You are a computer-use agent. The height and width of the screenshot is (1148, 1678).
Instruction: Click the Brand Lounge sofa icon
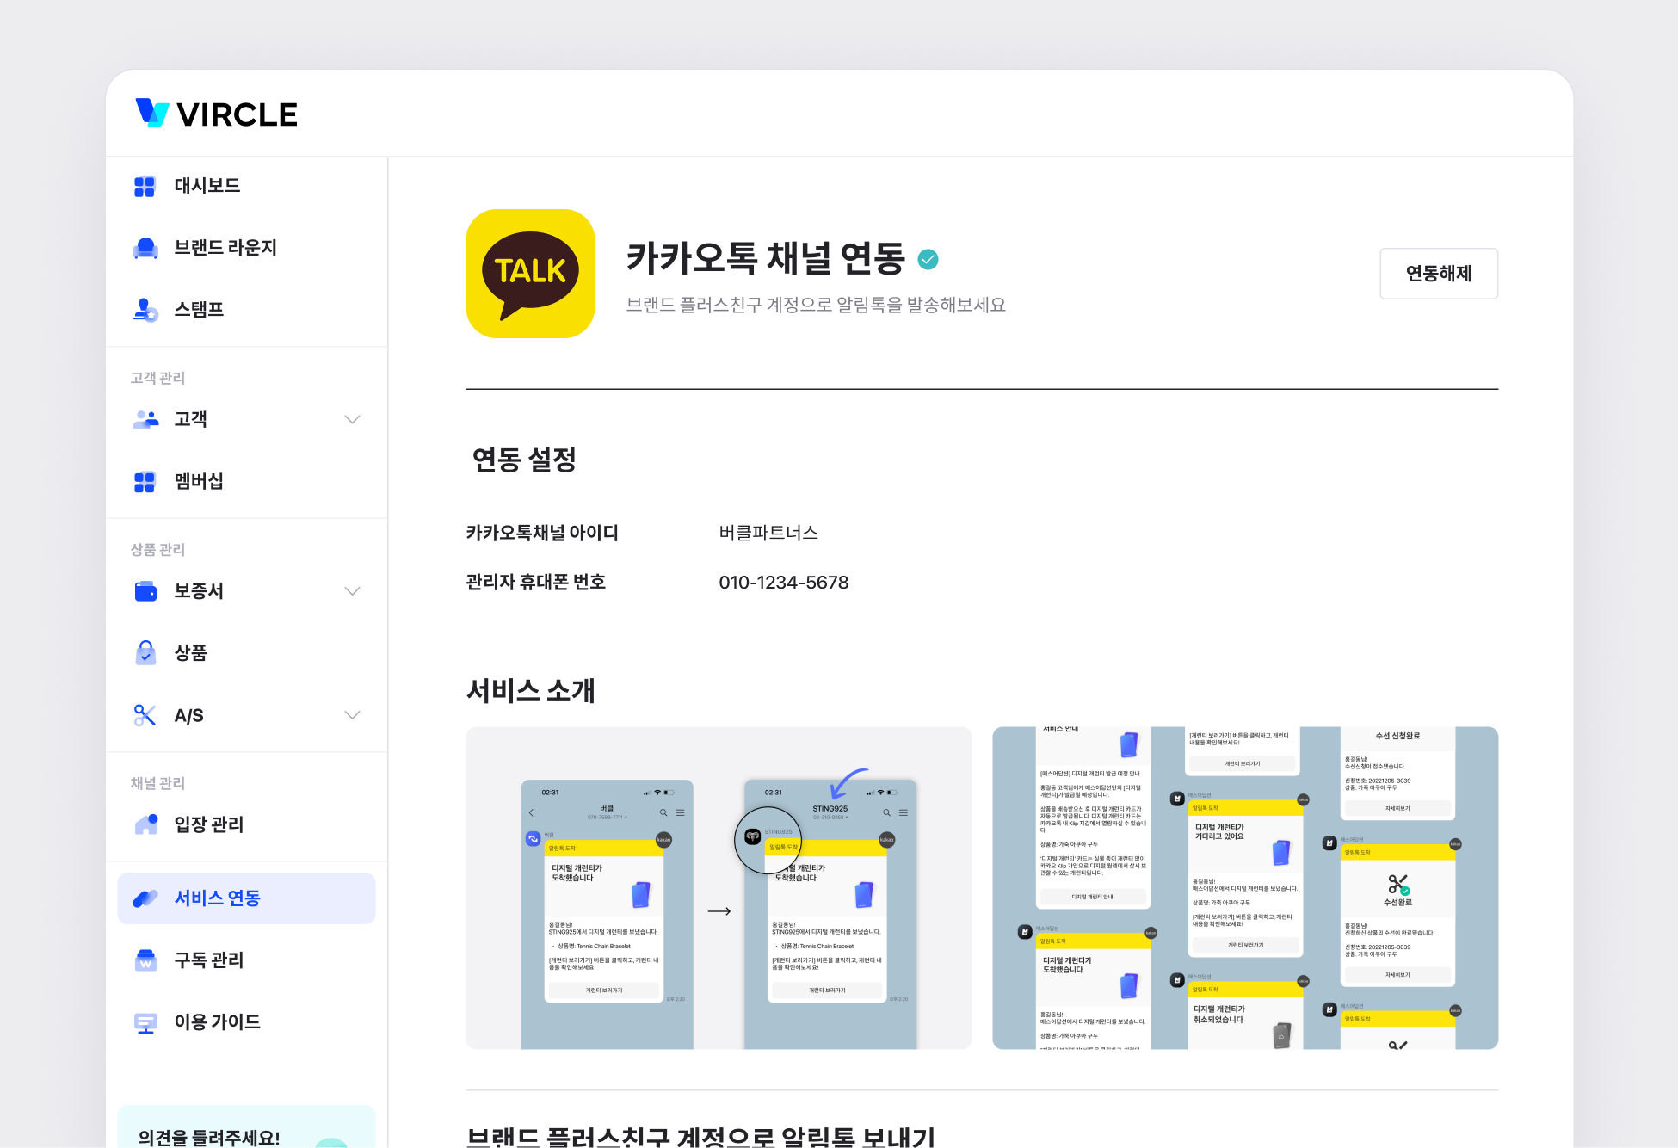tap(145, 248)
